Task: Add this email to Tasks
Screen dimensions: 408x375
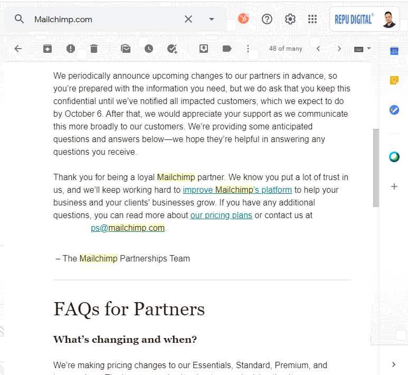Action: point(172,49)
